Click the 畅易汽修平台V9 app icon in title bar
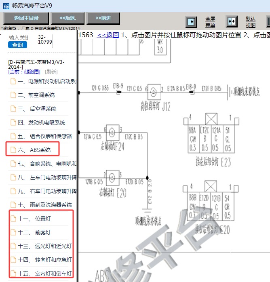This screenshot has height=282, width=270. pos(6,6)
